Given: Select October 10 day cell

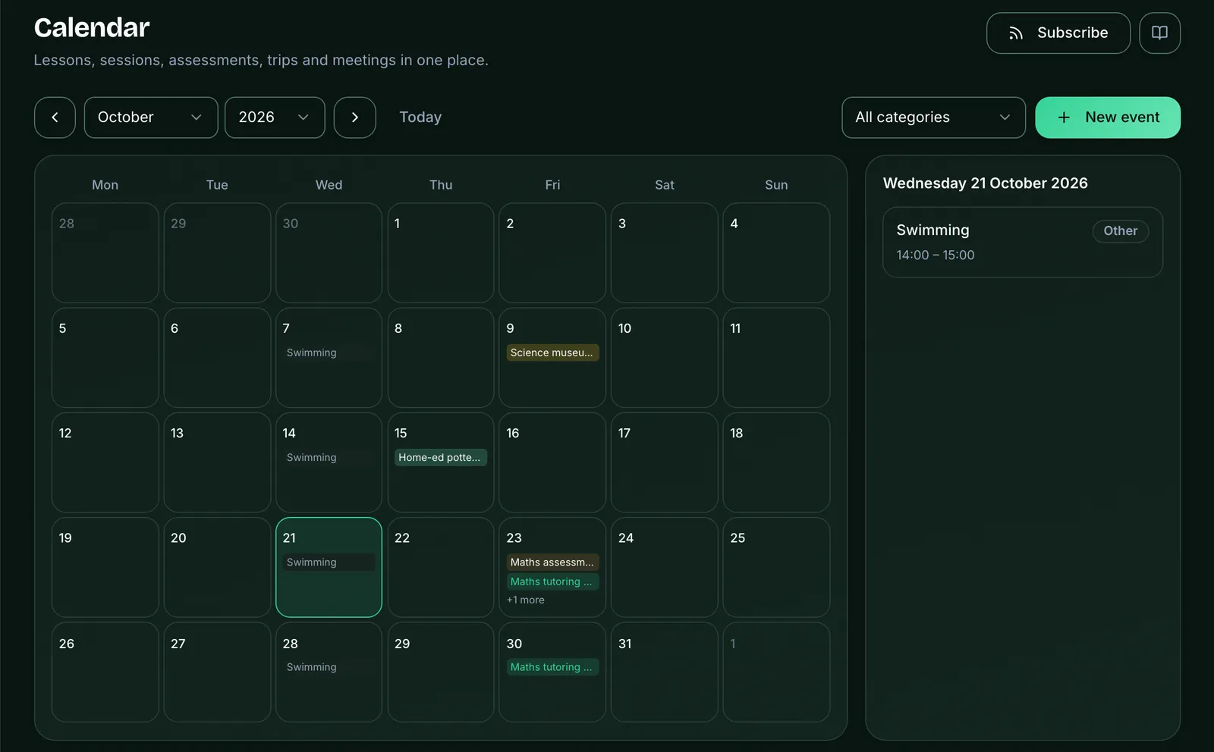Looking at the screenshot, I should pos(665,358).
